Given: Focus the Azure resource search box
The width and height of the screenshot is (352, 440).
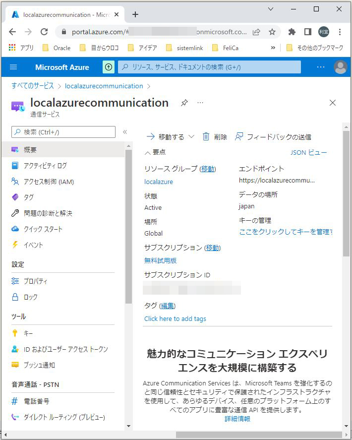Looking at the screenshot, I should coord(209,67).
